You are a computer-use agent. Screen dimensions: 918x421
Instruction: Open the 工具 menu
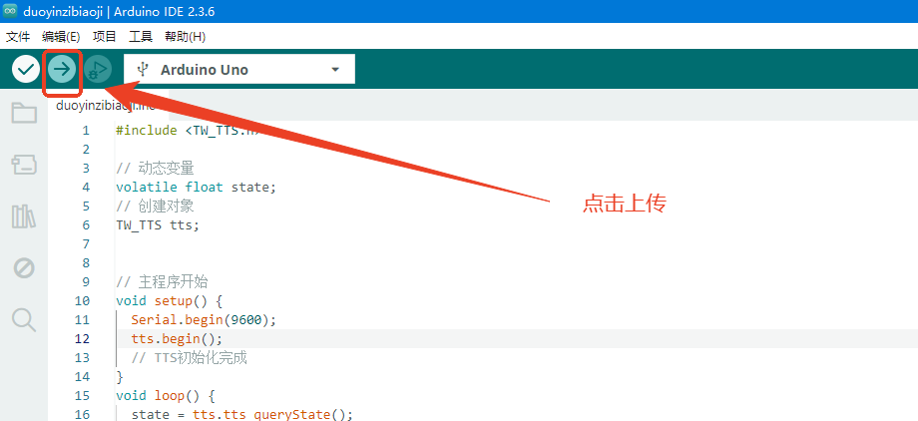click(x=141, y=37)
